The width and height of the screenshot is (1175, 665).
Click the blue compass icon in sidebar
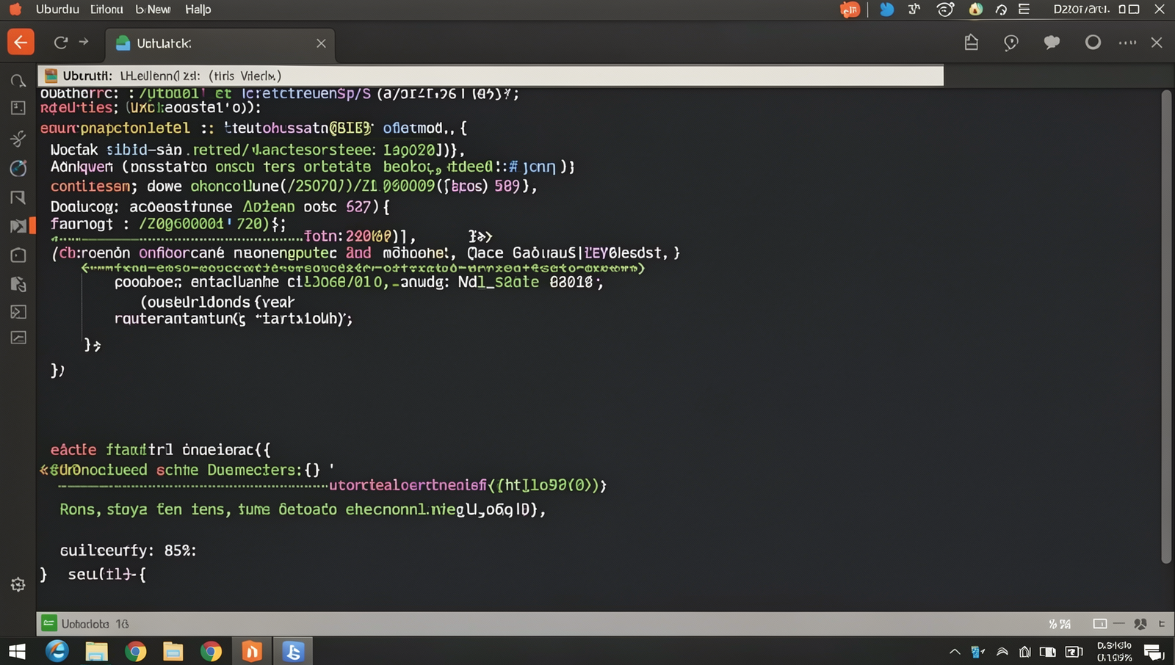[18, 168]
